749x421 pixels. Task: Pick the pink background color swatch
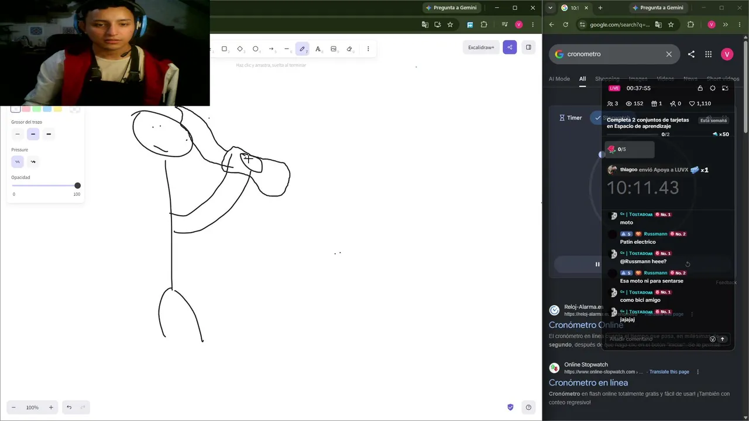coord(26,109)
